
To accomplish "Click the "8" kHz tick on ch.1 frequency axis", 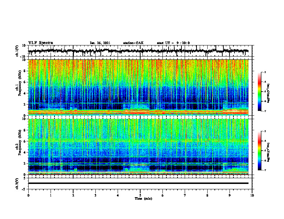I will click(x=25, y=71).
